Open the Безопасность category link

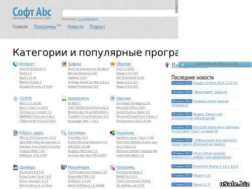coord(78,98)
